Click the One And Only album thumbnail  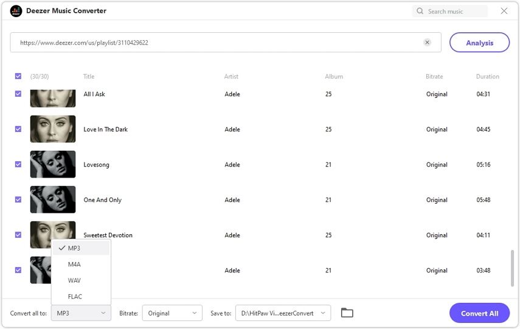point(53,199)
